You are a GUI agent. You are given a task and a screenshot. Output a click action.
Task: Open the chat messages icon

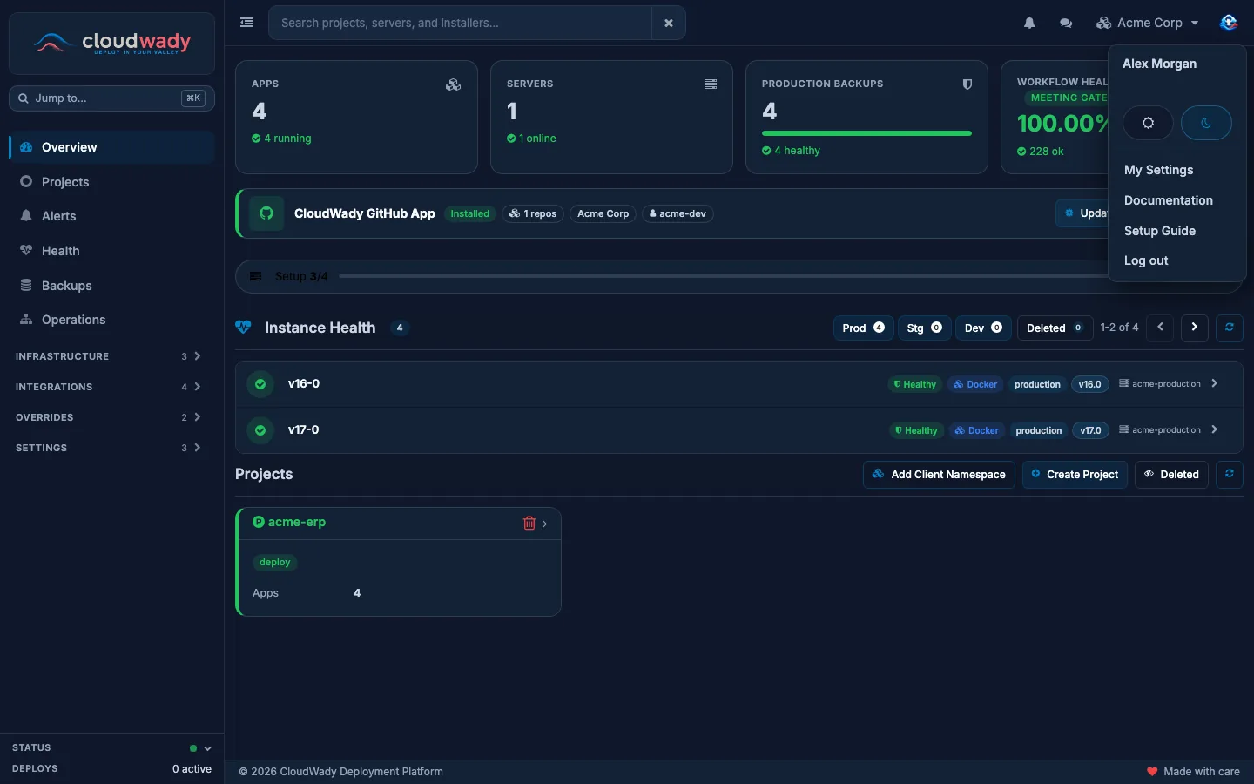[1066, 24]
